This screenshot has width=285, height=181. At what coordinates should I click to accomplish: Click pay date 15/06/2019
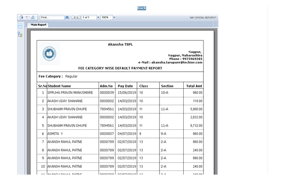tap(126, 92)
